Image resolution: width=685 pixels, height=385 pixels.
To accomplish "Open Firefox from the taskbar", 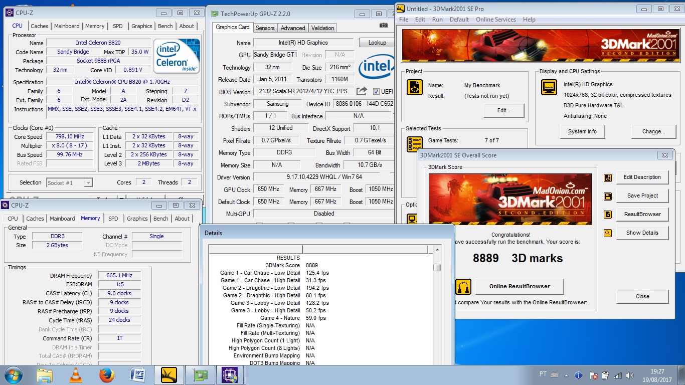I will tap(107, 375).
